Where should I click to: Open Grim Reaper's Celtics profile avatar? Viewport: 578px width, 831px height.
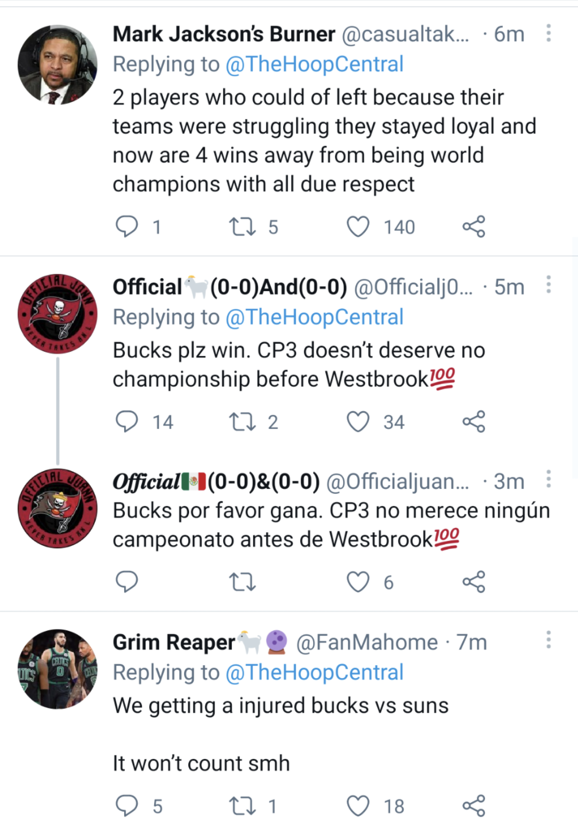[x=58, y=669]
